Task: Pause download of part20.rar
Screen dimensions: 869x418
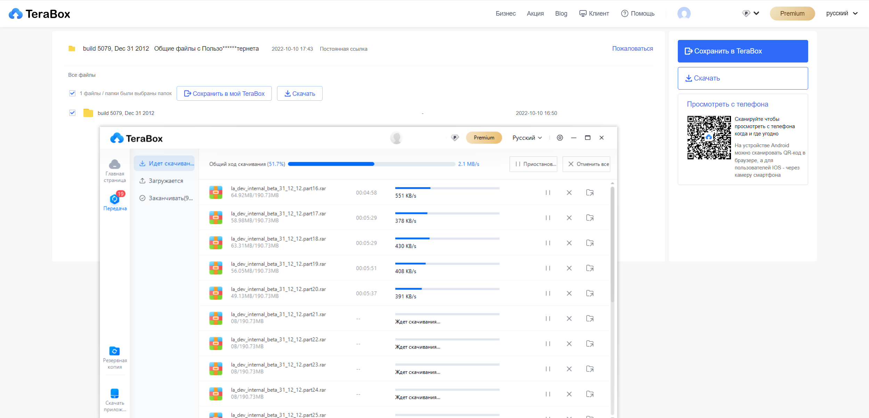Action: click(x=548, y=293)
